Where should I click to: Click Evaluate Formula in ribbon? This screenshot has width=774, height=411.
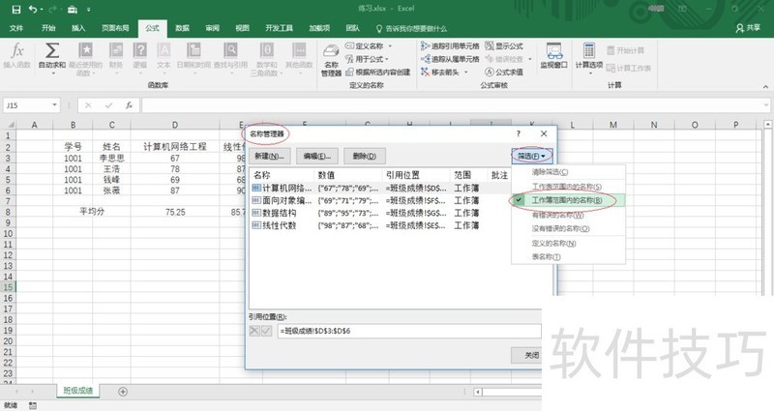pyautogui.click(x=504, y=72)
